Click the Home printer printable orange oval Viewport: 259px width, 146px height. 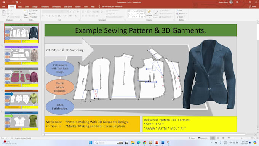coord(60,87)
